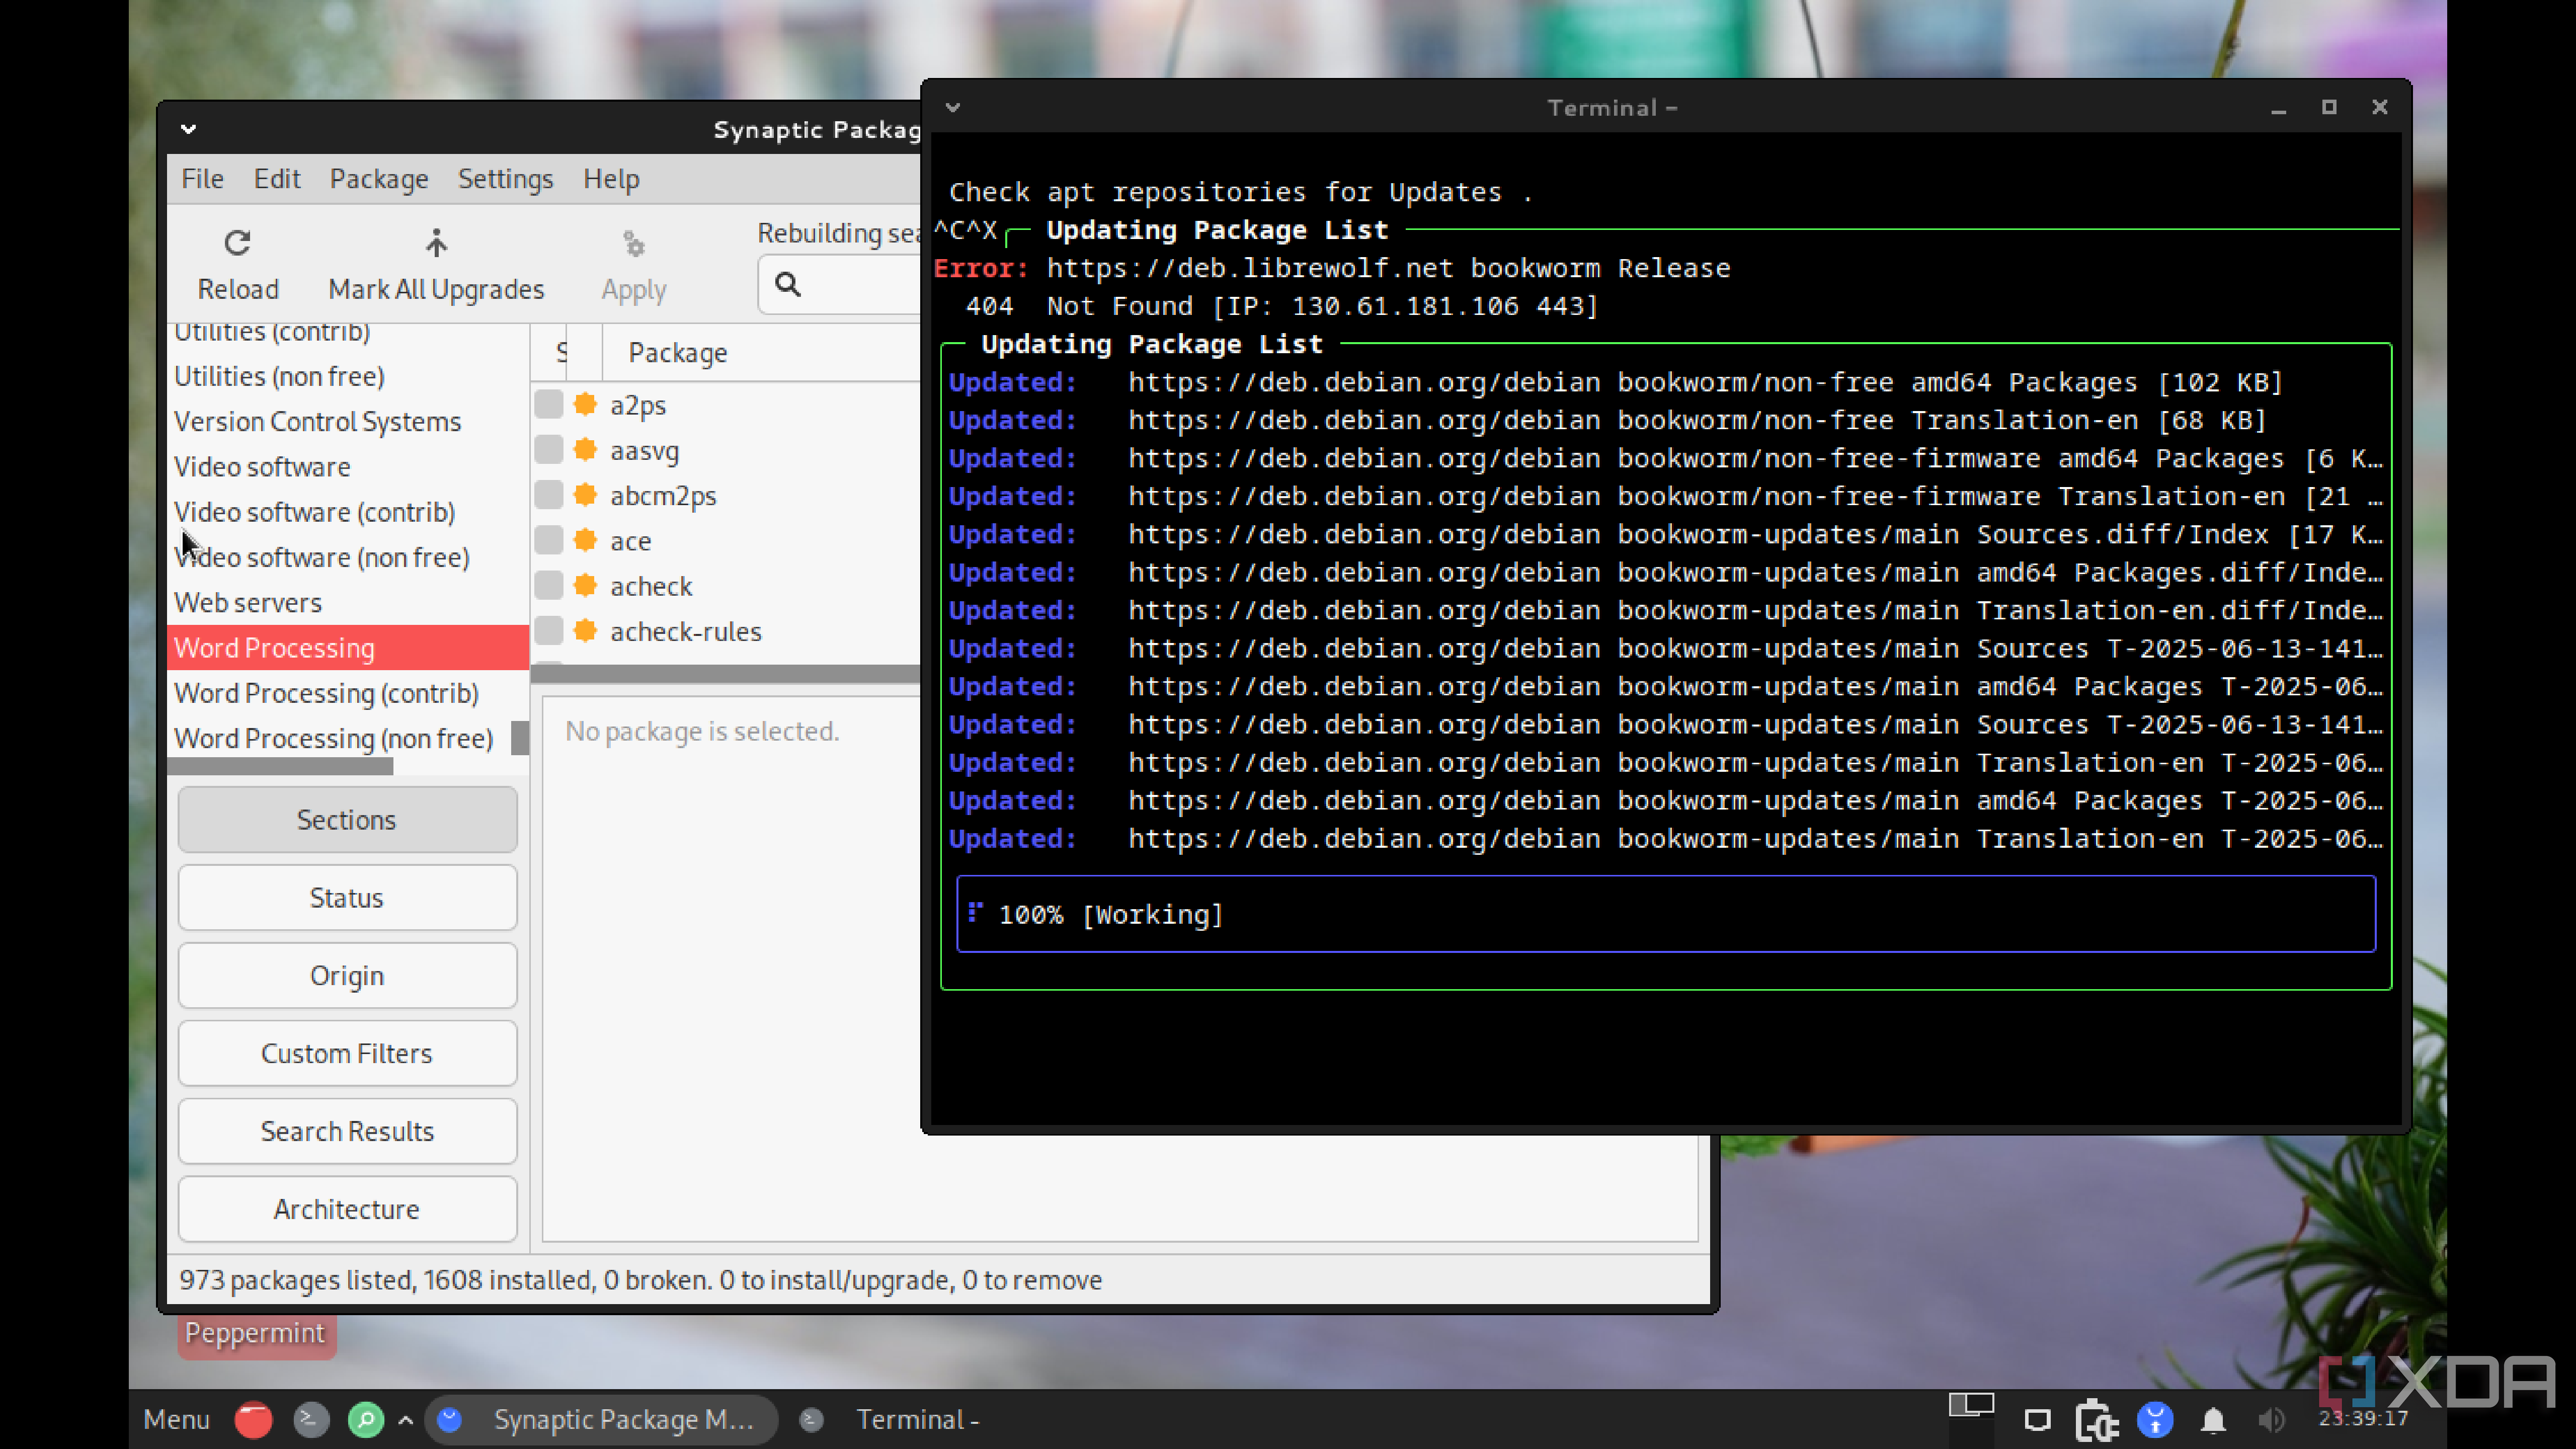This screenshot has width=2576, height=1449.
Task: Click the sections list vertical scrollbar handle
Action: [x=520, y=738]
